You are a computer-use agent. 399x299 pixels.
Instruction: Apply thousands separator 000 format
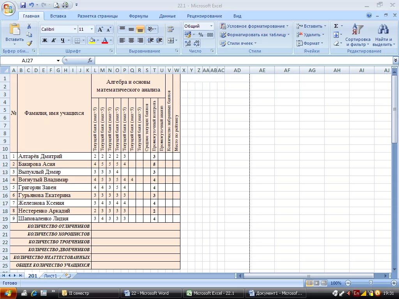[210, 35]
